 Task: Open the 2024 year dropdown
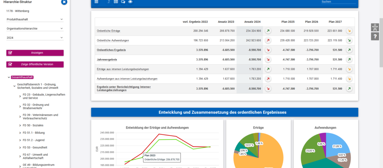[35, 38]
